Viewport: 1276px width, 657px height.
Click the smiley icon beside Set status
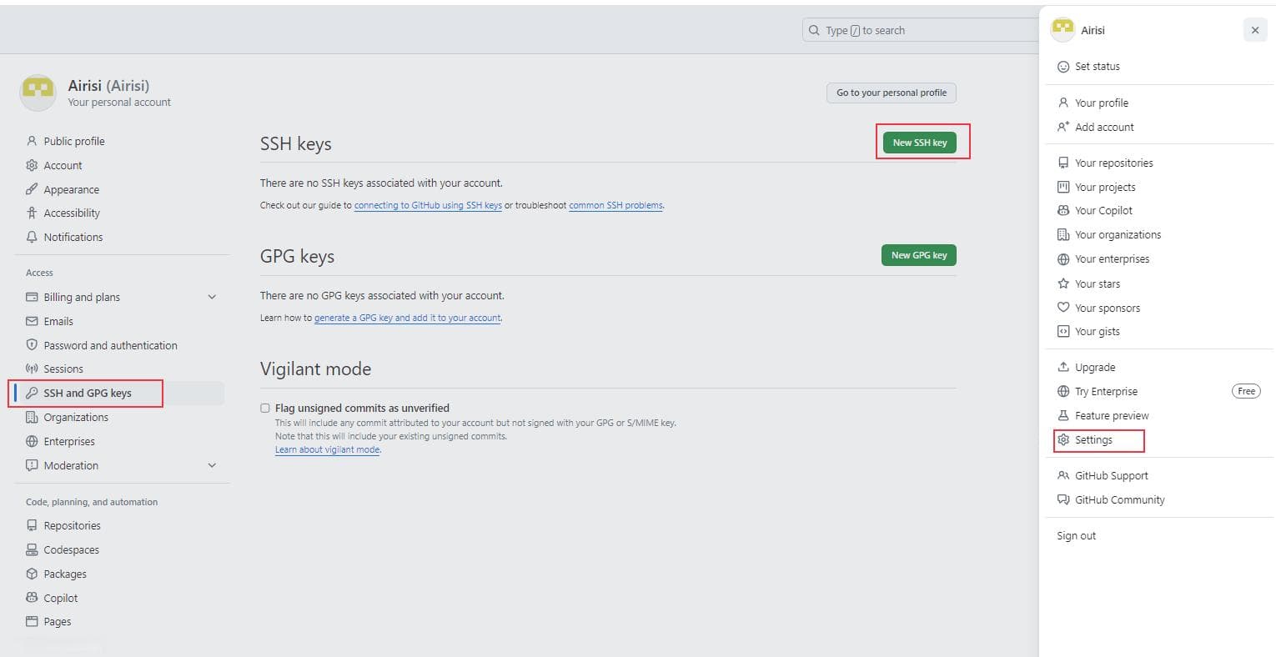pyautogui.click(x=1063, y=67)
